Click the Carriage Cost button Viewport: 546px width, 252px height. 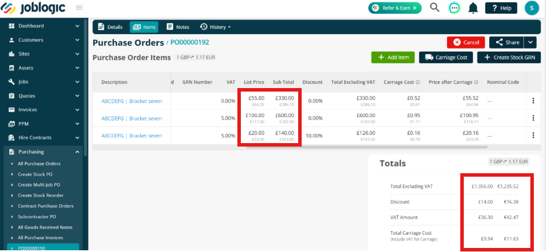point(446,57)
